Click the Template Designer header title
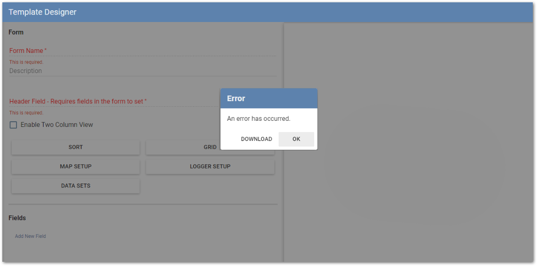Viewport: 537px width, 266px height. 43,12
